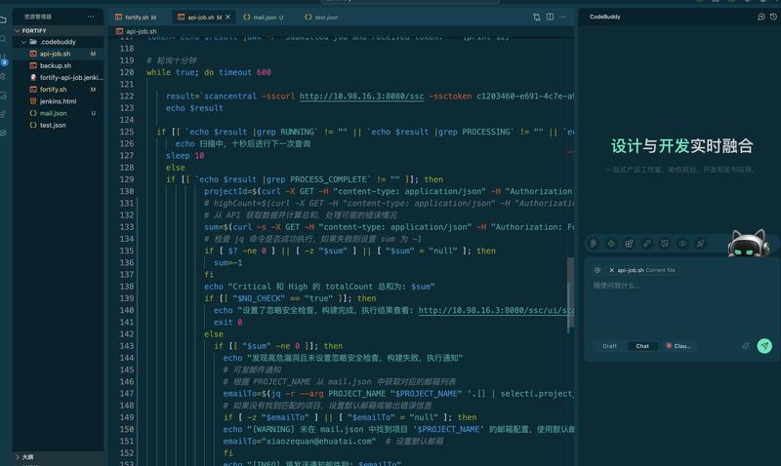Follow the ssc URL link on line 122
This screenshot has height=466, width=781.
[x=361, y=97]
